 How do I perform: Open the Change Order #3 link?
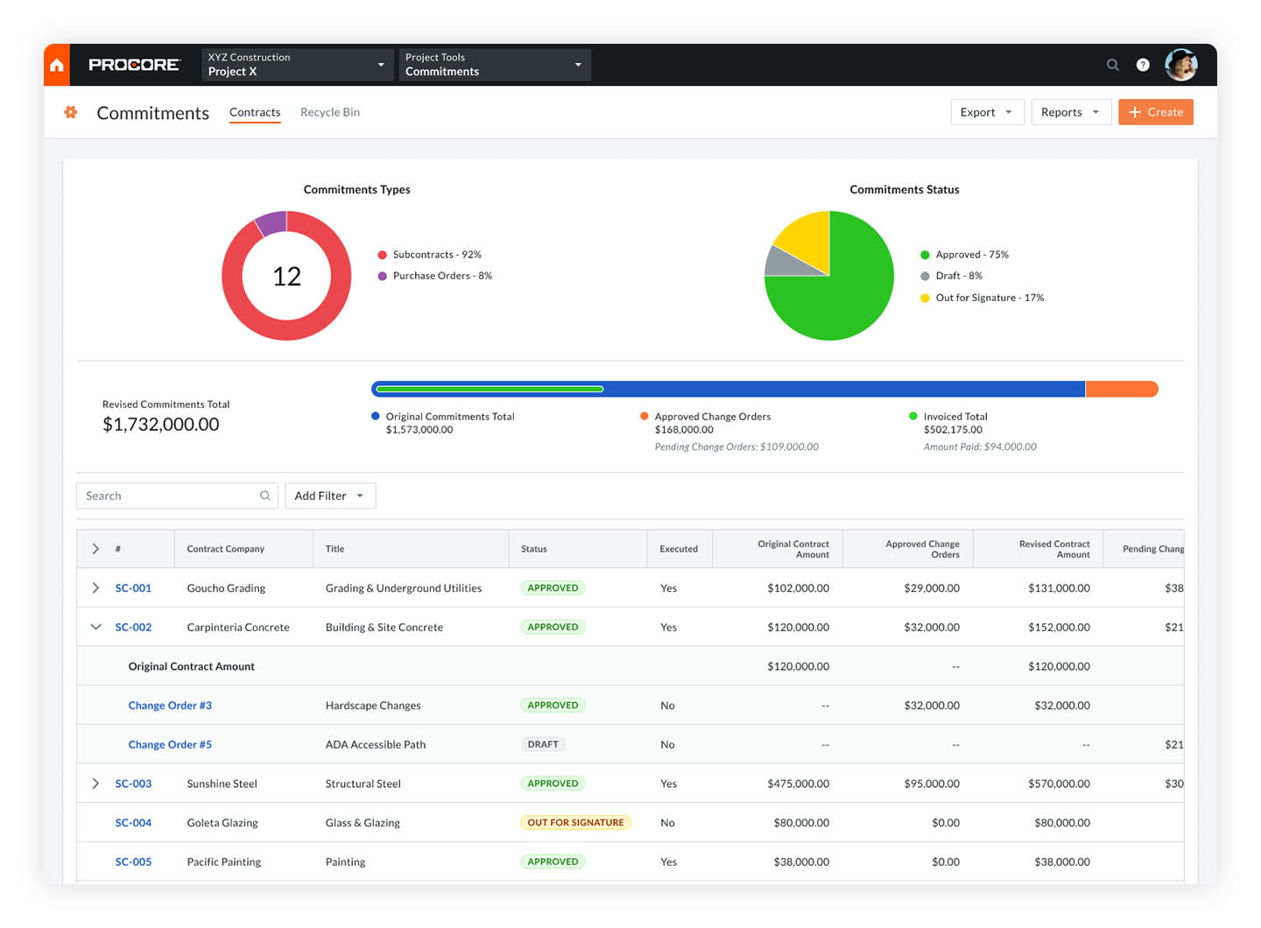pos(170,705)
